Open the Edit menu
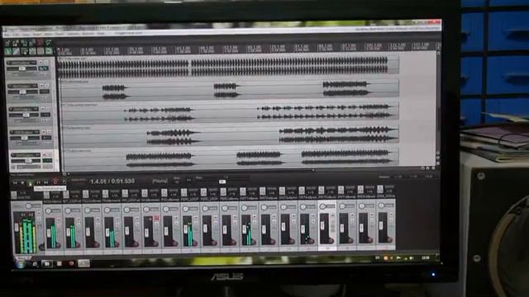The width and height of the screenshot is (529, 297). point(16,35)
